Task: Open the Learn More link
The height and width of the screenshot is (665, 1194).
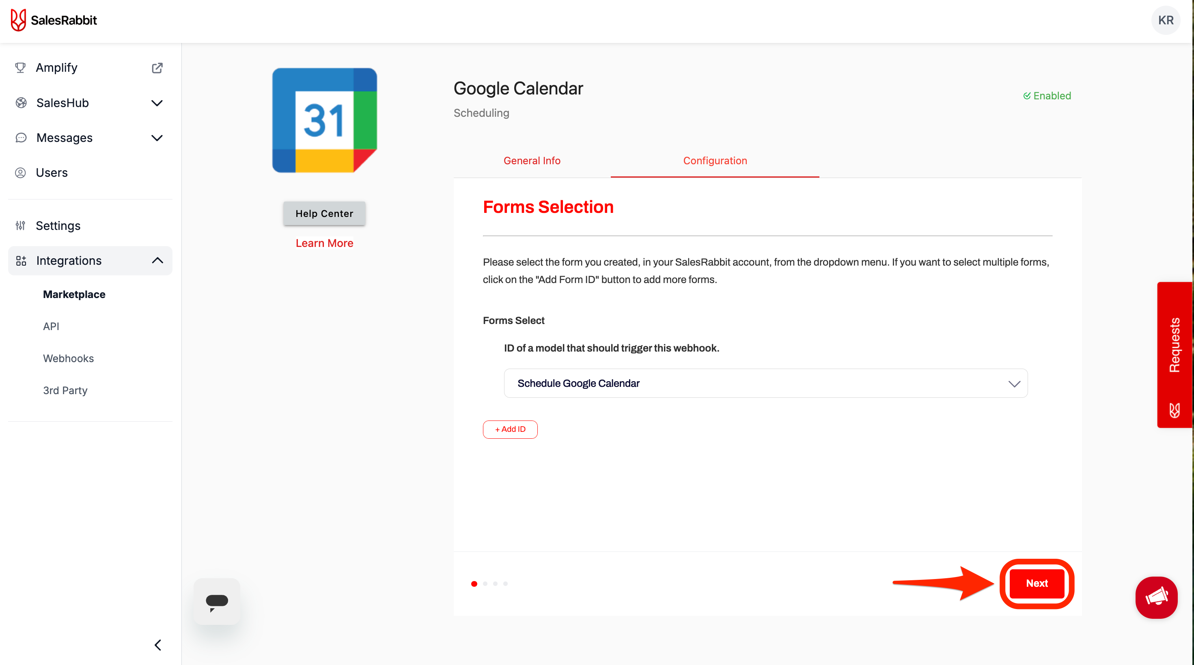Action: point(324,243)
